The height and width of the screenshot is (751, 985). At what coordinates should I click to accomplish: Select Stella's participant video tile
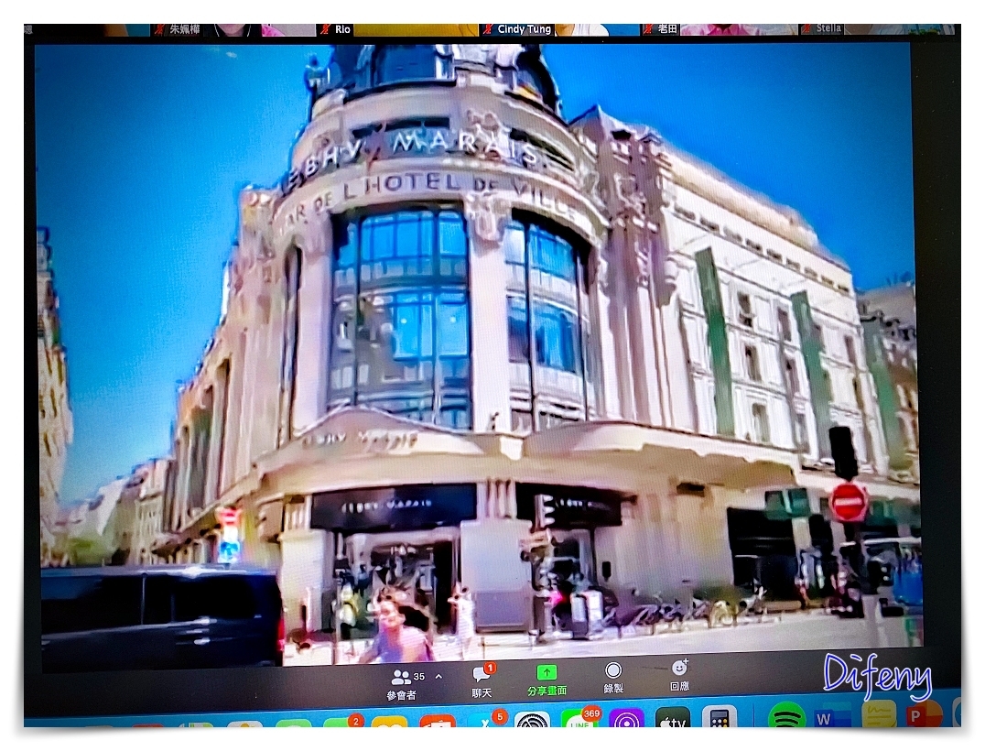click(879, 29)
